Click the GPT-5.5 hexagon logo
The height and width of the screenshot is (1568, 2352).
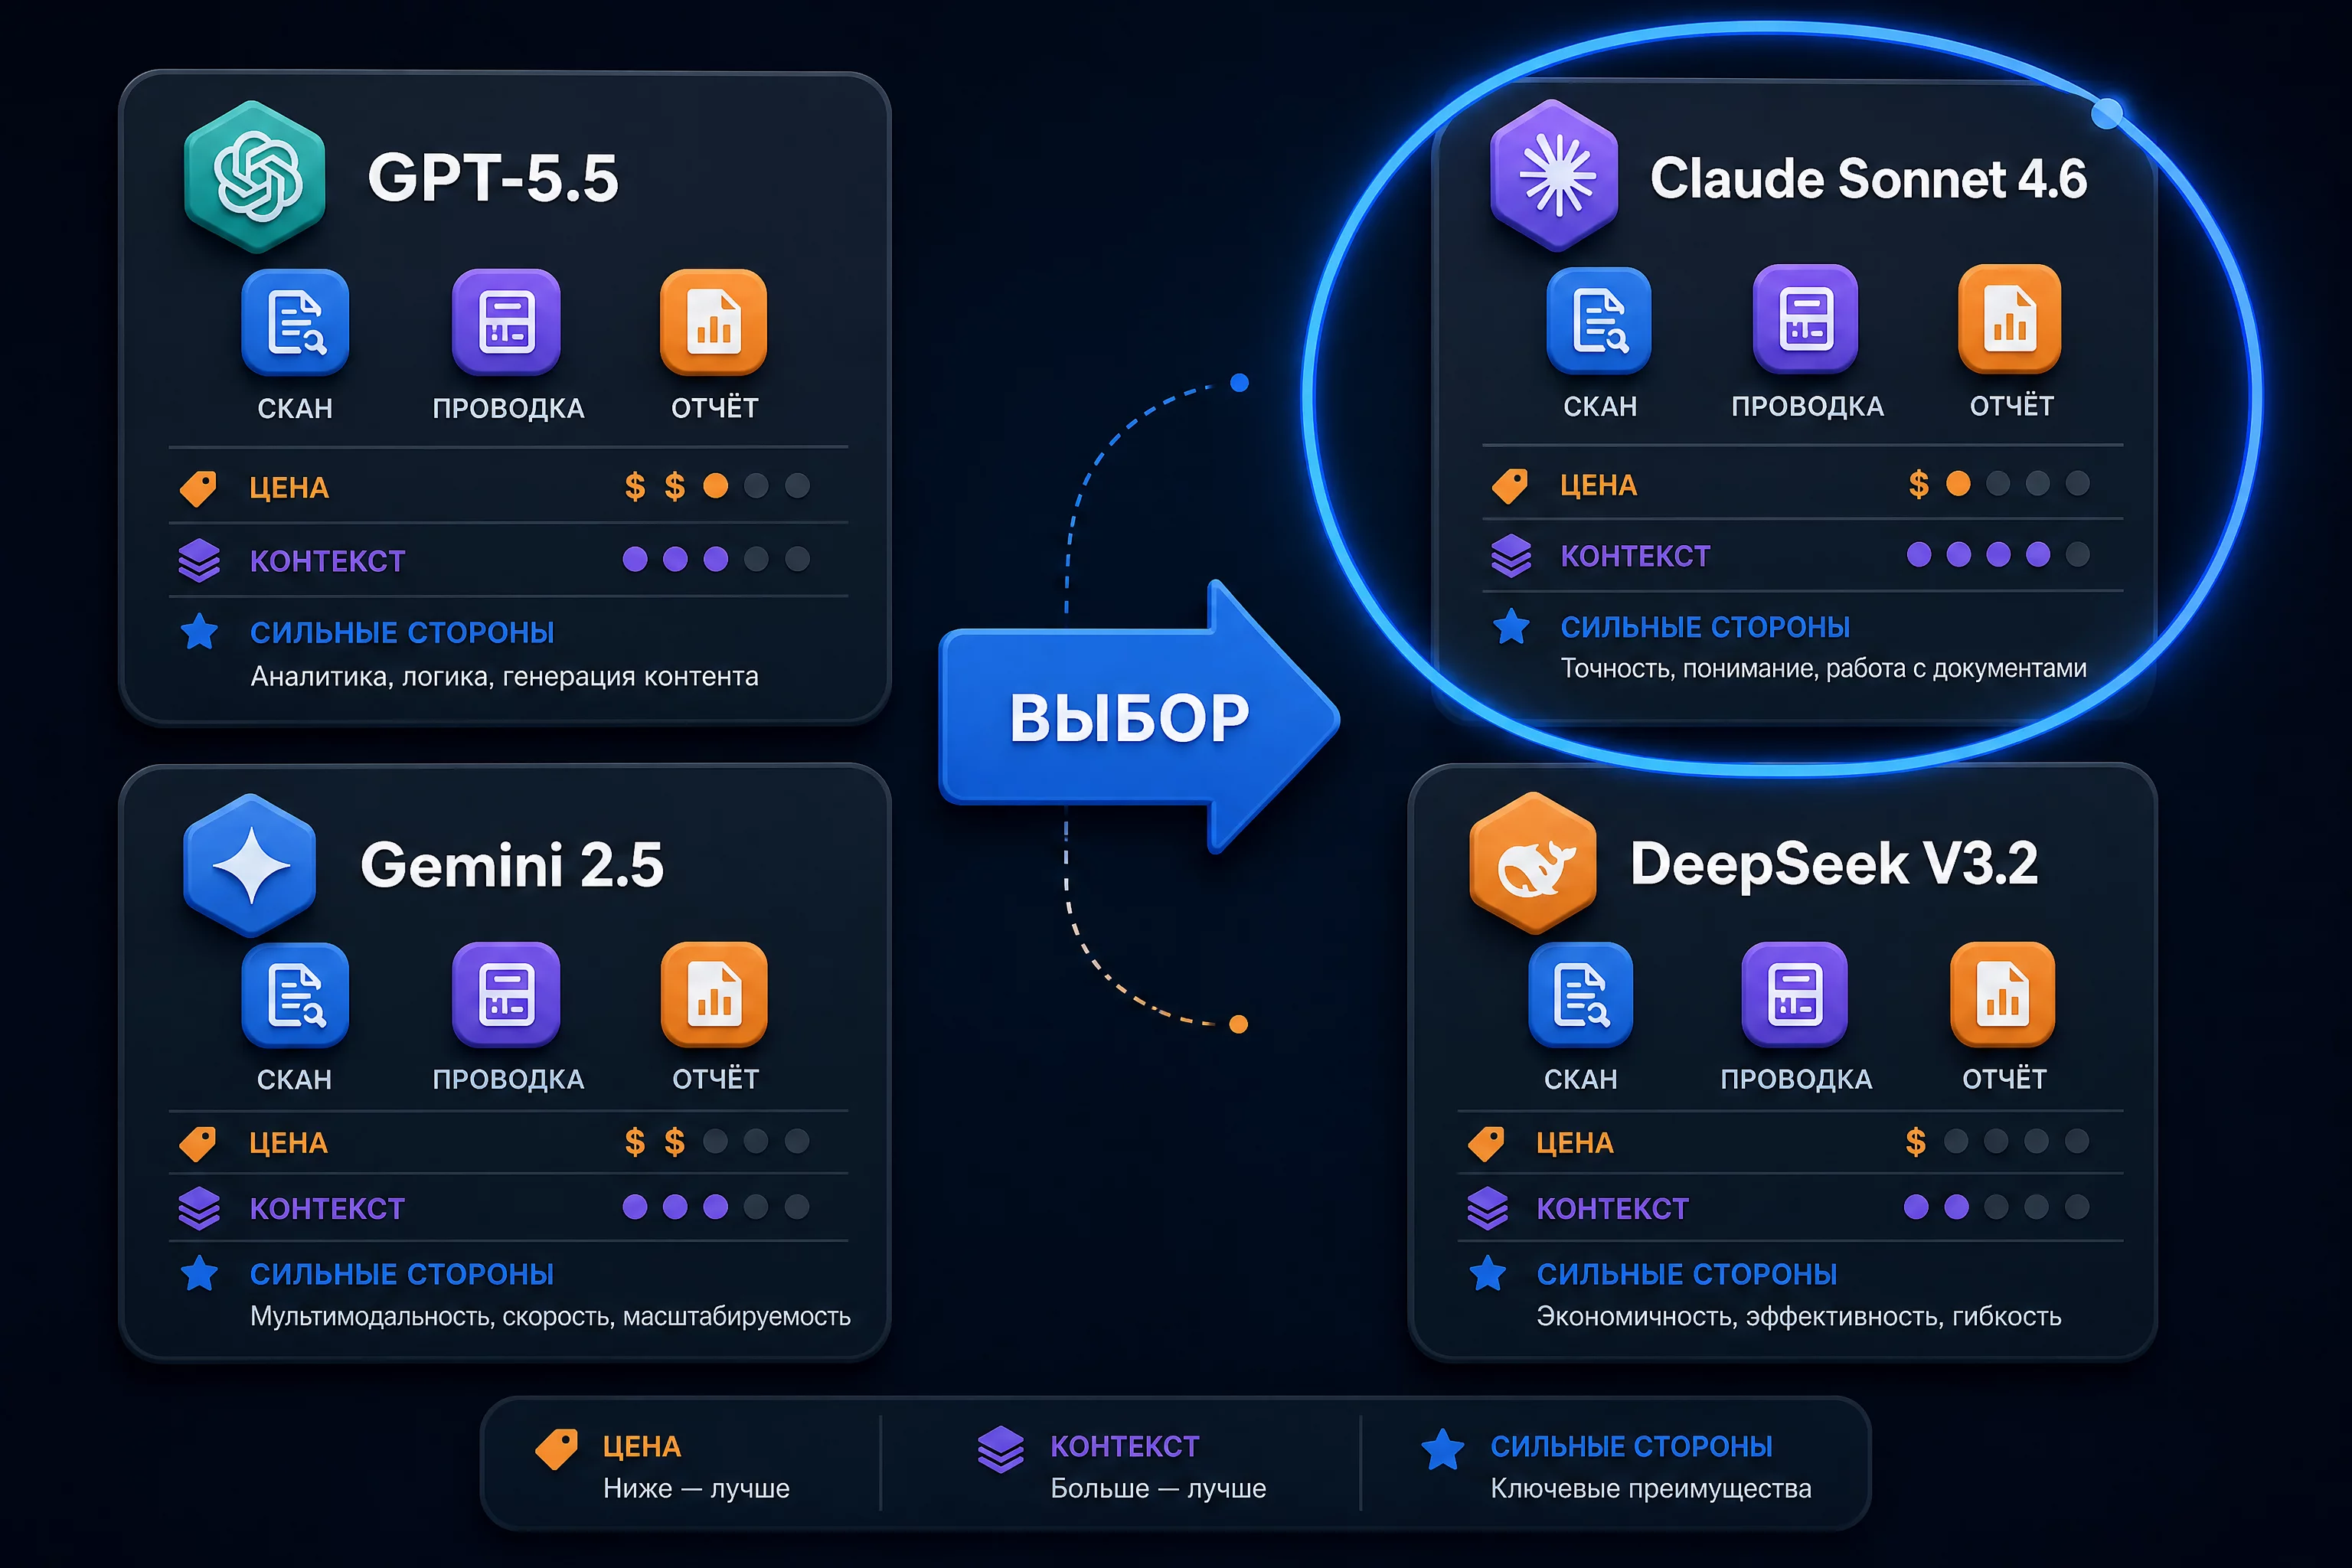pos(255,177)
